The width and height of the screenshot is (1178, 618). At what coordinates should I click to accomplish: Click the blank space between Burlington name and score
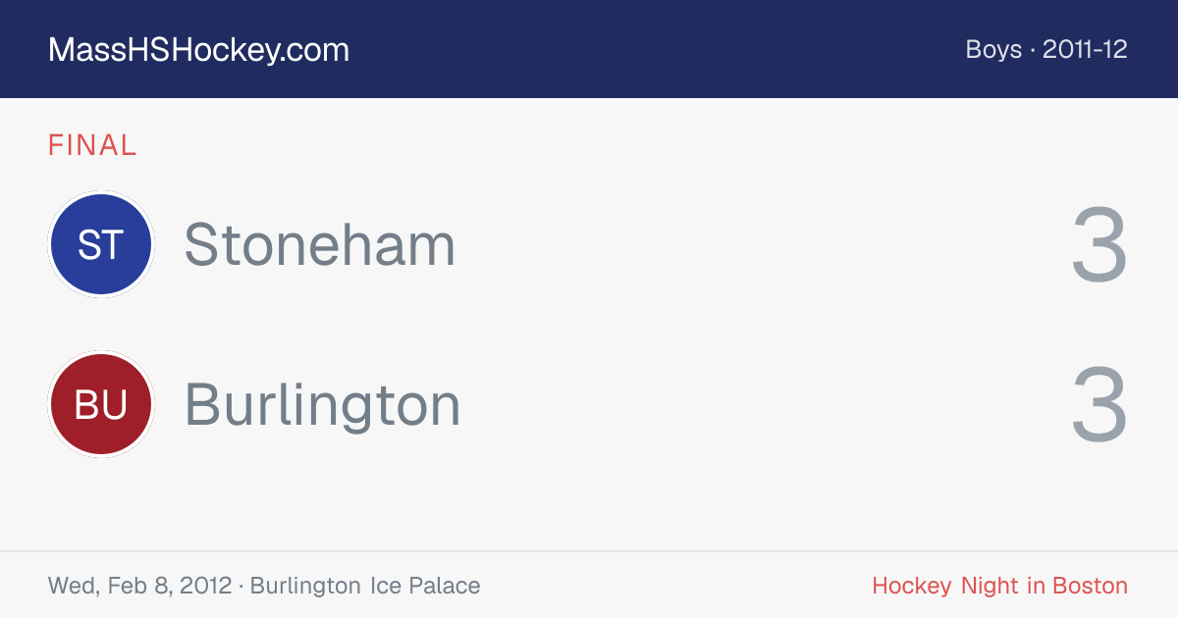coord(766,404)
